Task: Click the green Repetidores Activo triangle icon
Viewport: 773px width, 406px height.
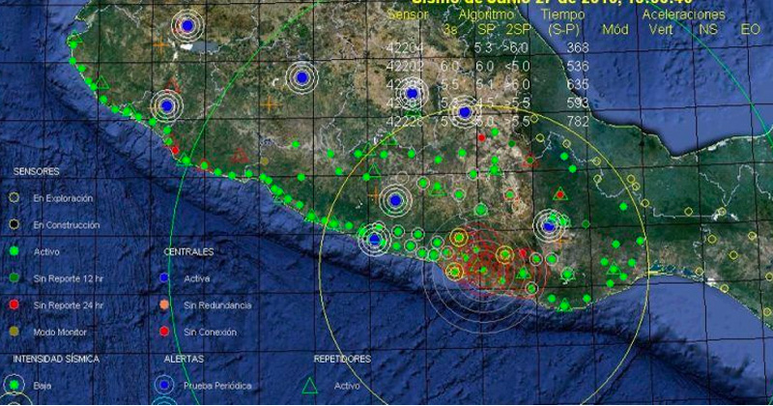Action: (309, 384)
